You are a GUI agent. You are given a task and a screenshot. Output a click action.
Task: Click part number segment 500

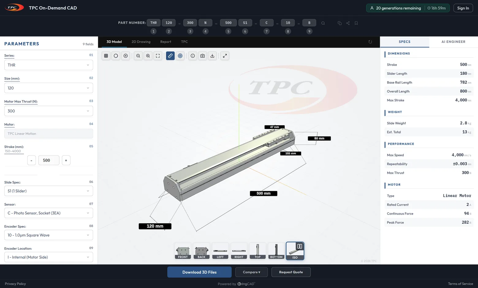pyautogui.click(x=228, y=23)
